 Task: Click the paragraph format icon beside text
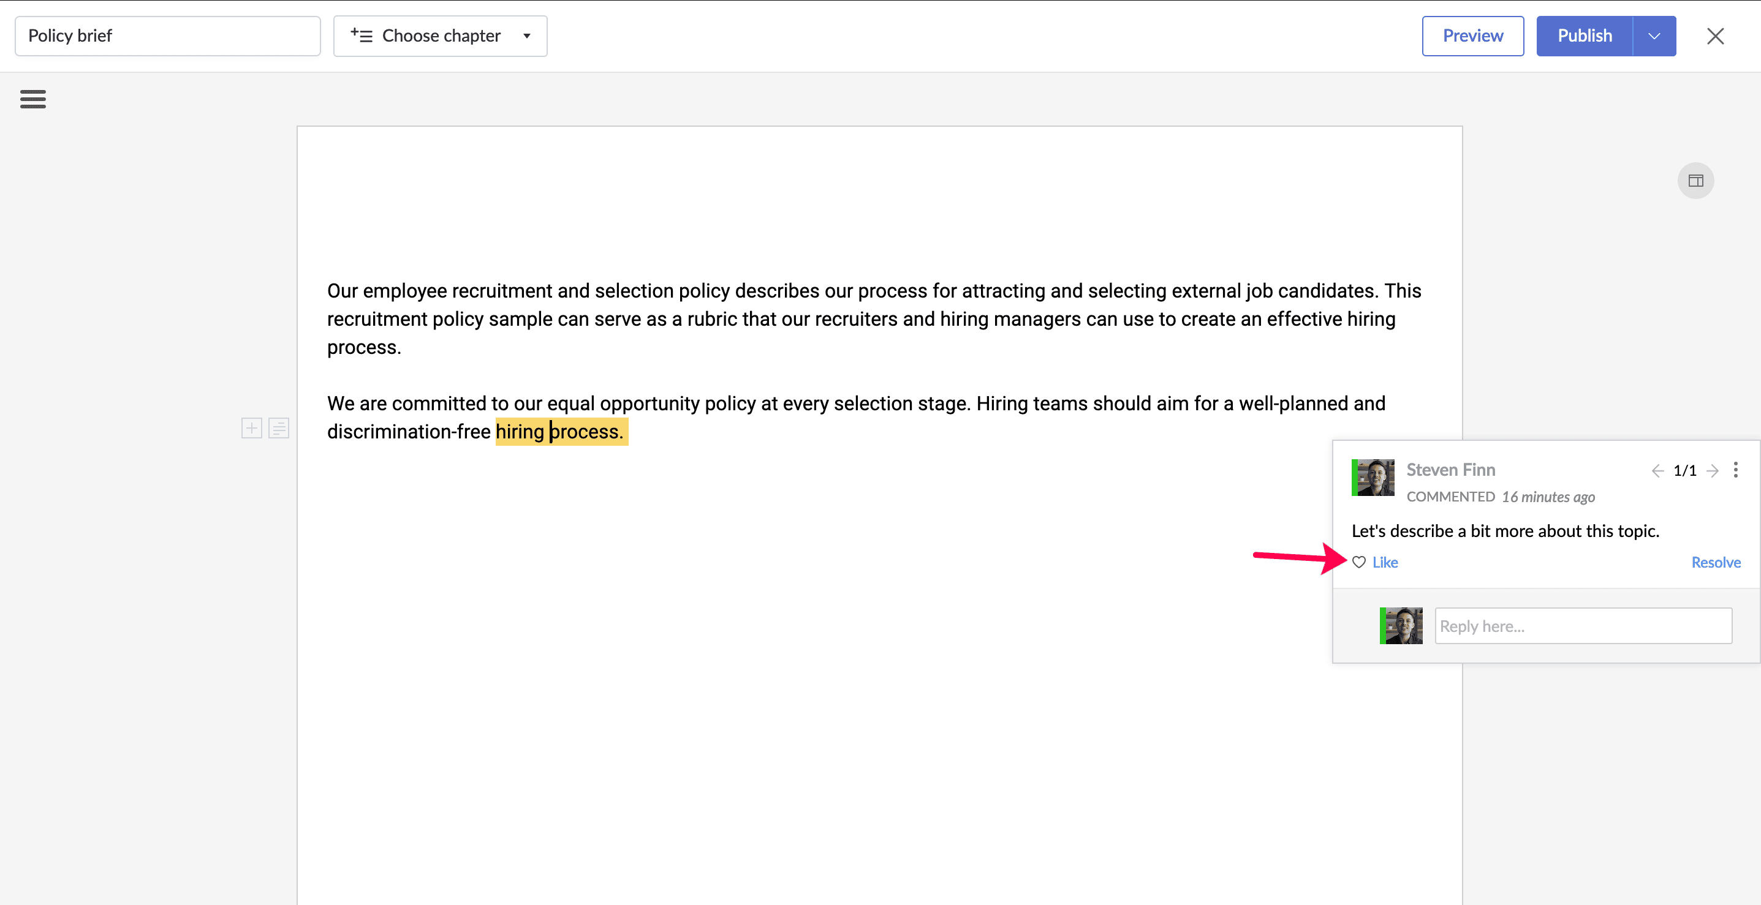pyautogui.click(x=279, y=428)
